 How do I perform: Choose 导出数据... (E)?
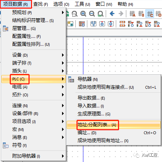[x=114, y=98]
